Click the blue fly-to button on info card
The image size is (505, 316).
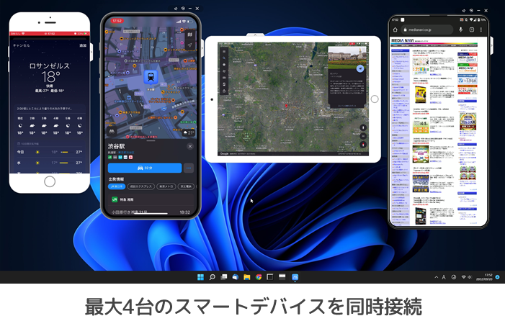point(360,68)
